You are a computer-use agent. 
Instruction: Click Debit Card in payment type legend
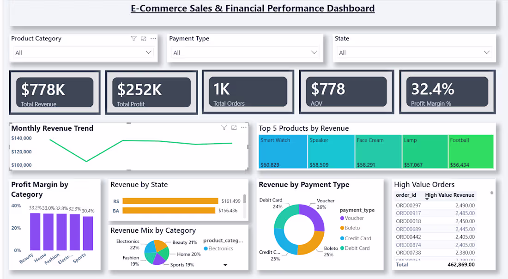(x=355, y=248)
